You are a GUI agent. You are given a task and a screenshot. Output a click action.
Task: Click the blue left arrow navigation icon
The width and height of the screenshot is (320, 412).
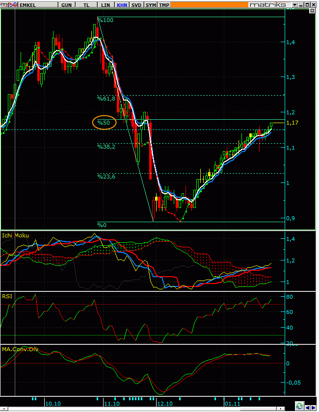(307, 408)
